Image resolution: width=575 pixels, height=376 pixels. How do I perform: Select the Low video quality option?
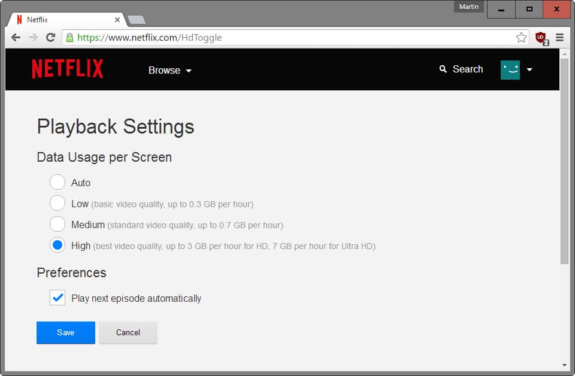57,203
